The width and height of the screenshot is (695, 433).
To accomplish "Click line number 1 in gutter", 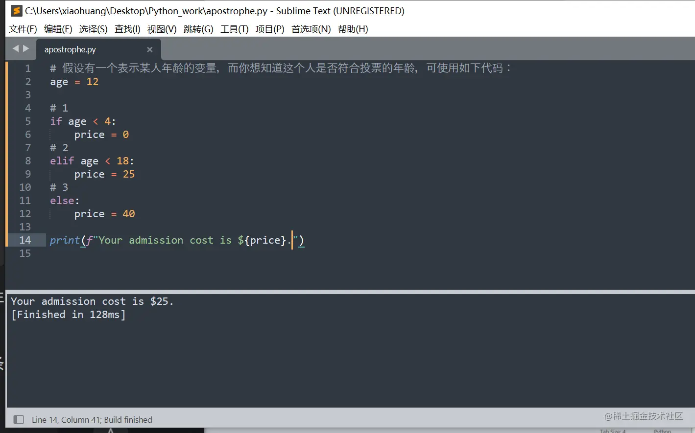I will (x=28, y=68).
